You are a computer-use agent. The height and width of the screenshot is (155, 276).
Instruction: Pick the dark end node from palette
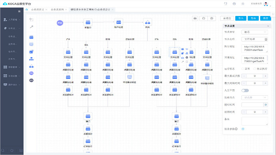pyautogui.click(x=31, y=80)
